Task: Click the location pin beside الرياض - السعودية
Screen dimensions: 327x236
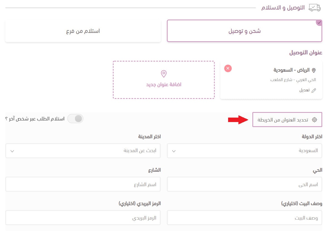Action: tap(314, 70)
